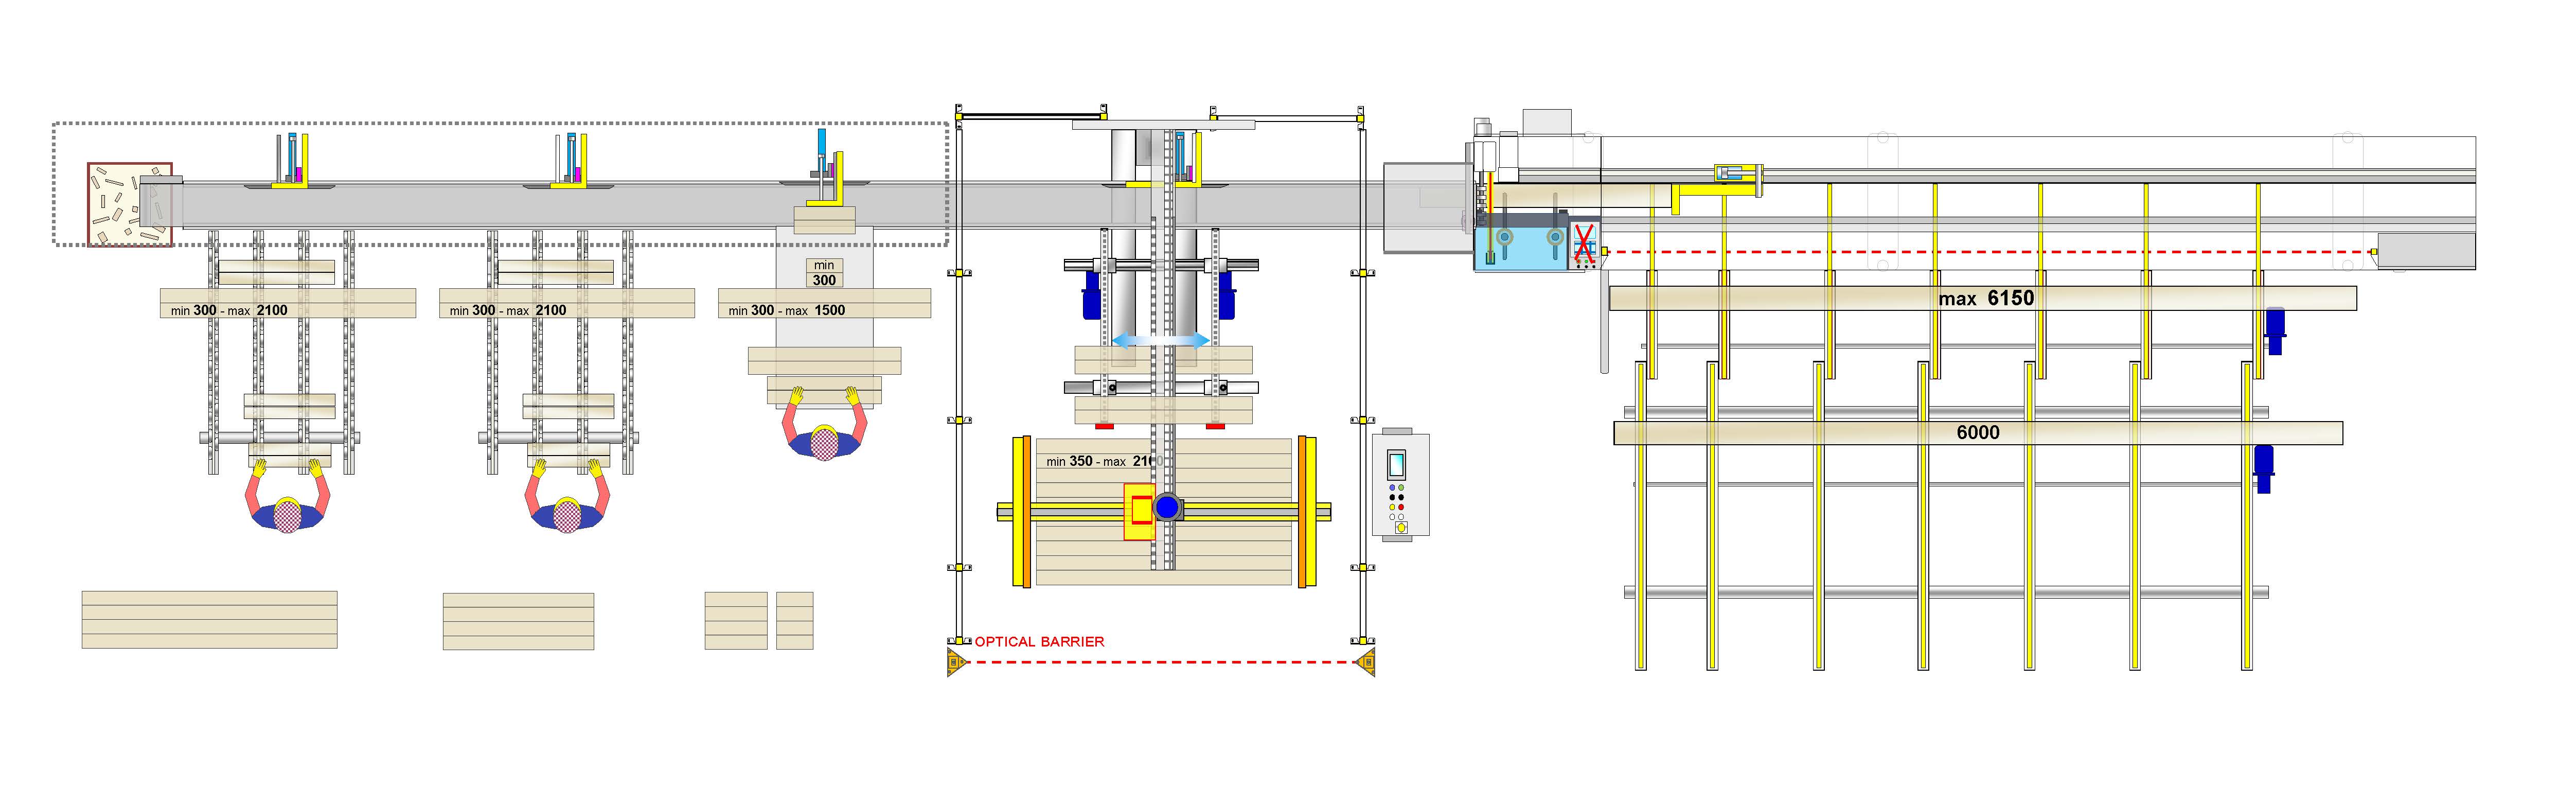2576x803 pixels.
Task: Click the min 300 - max 1500 label
Action: [x=787, y=311]
